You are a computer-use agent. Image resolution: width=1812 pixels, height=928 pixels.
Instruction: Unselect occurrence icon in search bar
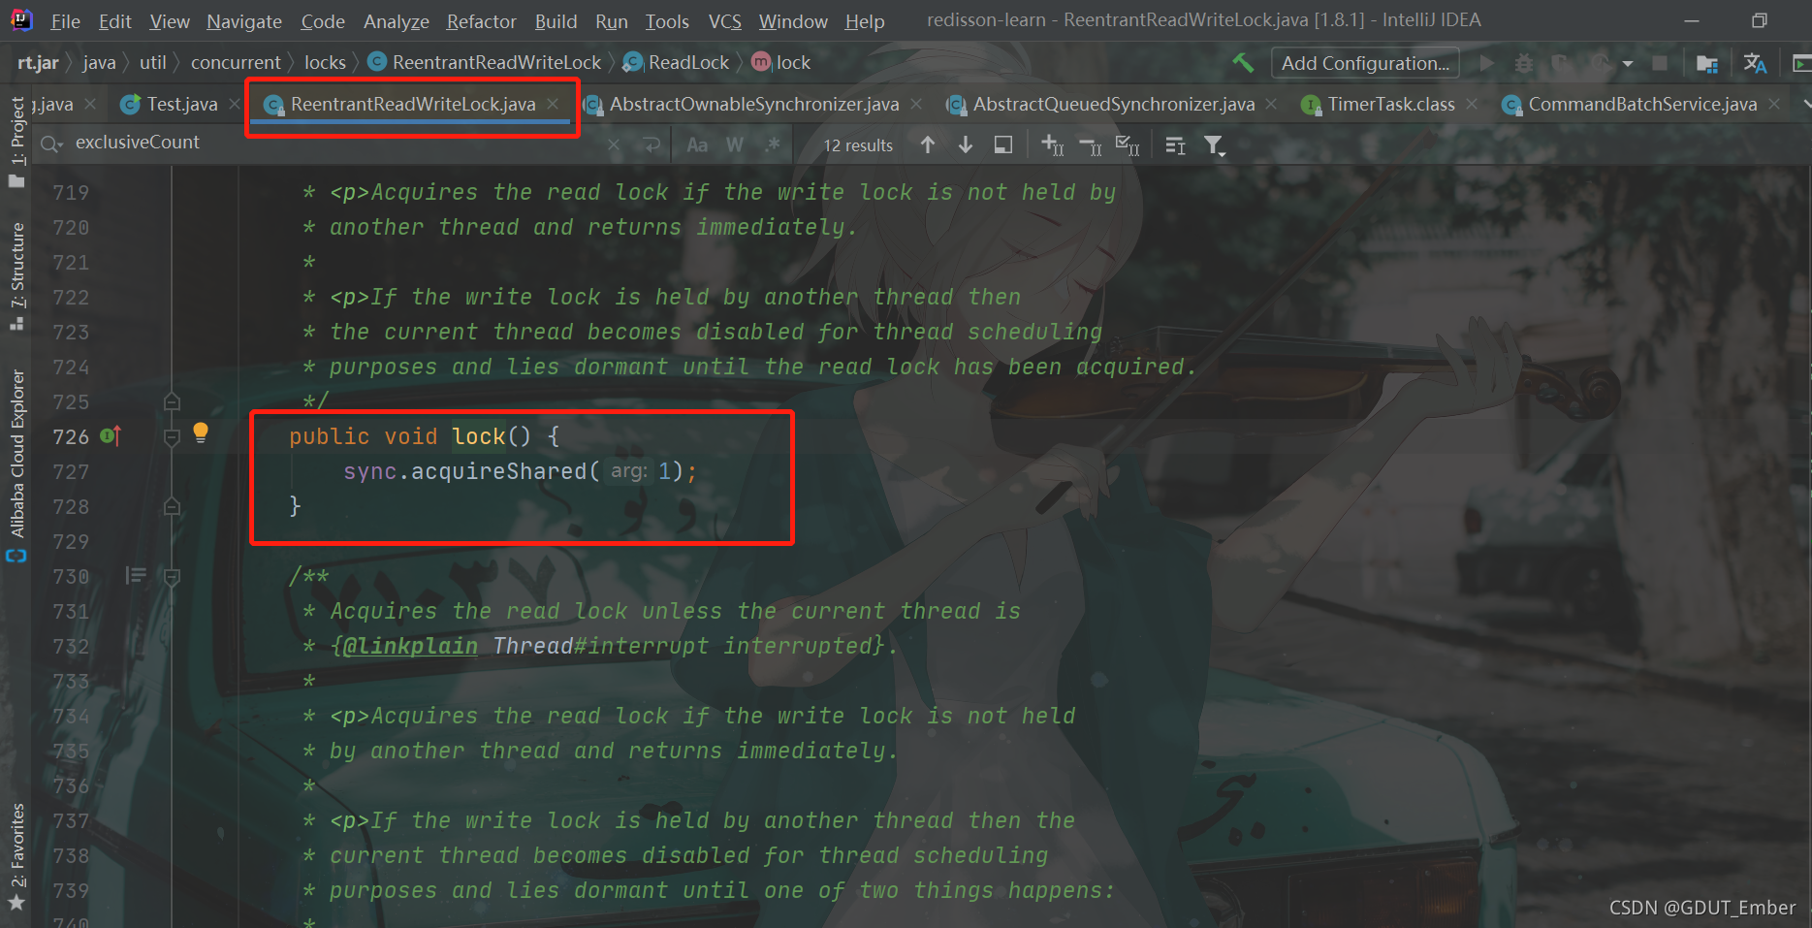click(x=1091, y=145)
